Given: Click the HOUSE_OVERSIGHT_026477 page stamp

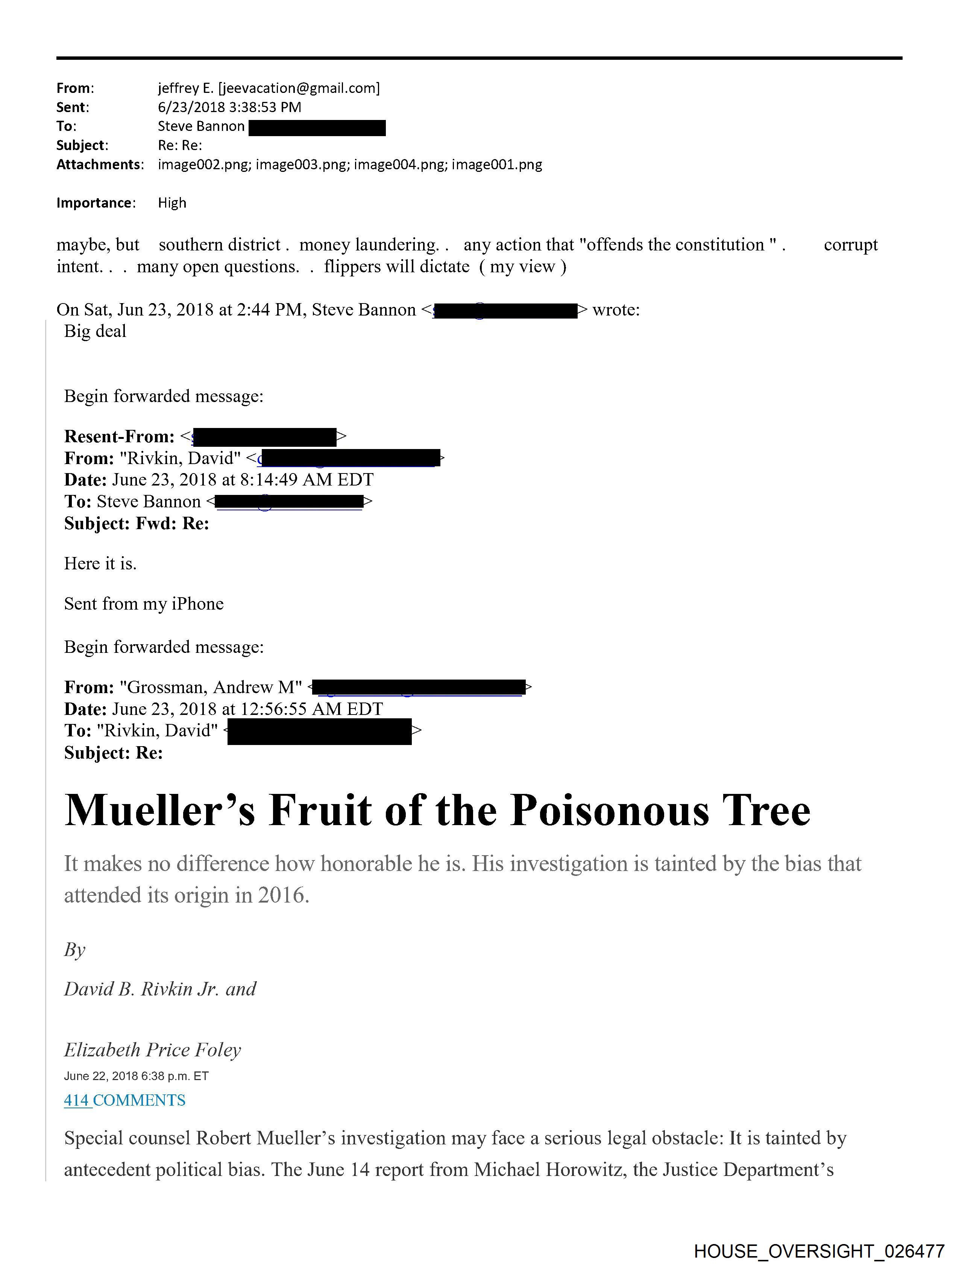Looking at the screenshot, I should 819,1251.
